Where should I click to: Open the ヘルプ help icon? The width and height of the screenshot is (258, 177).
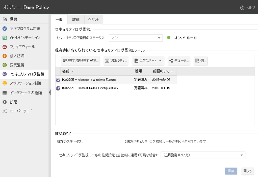(x=242, y=8)
